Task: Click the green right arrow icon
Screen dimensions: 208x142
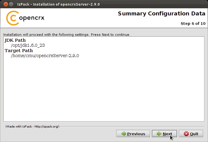Action: [159, 134]
